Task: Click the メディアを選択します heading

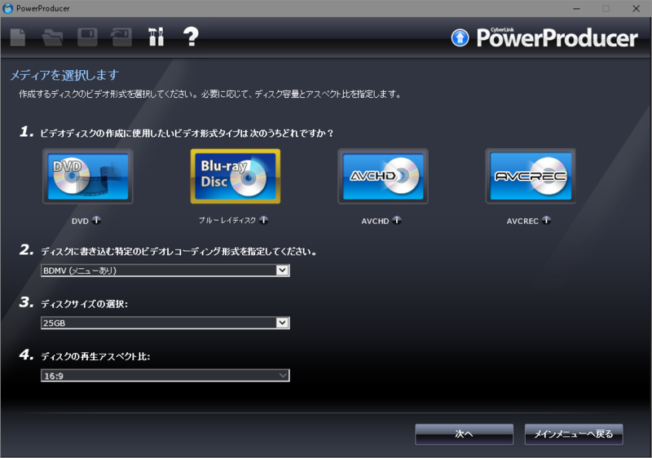Action: click(64, 75)
